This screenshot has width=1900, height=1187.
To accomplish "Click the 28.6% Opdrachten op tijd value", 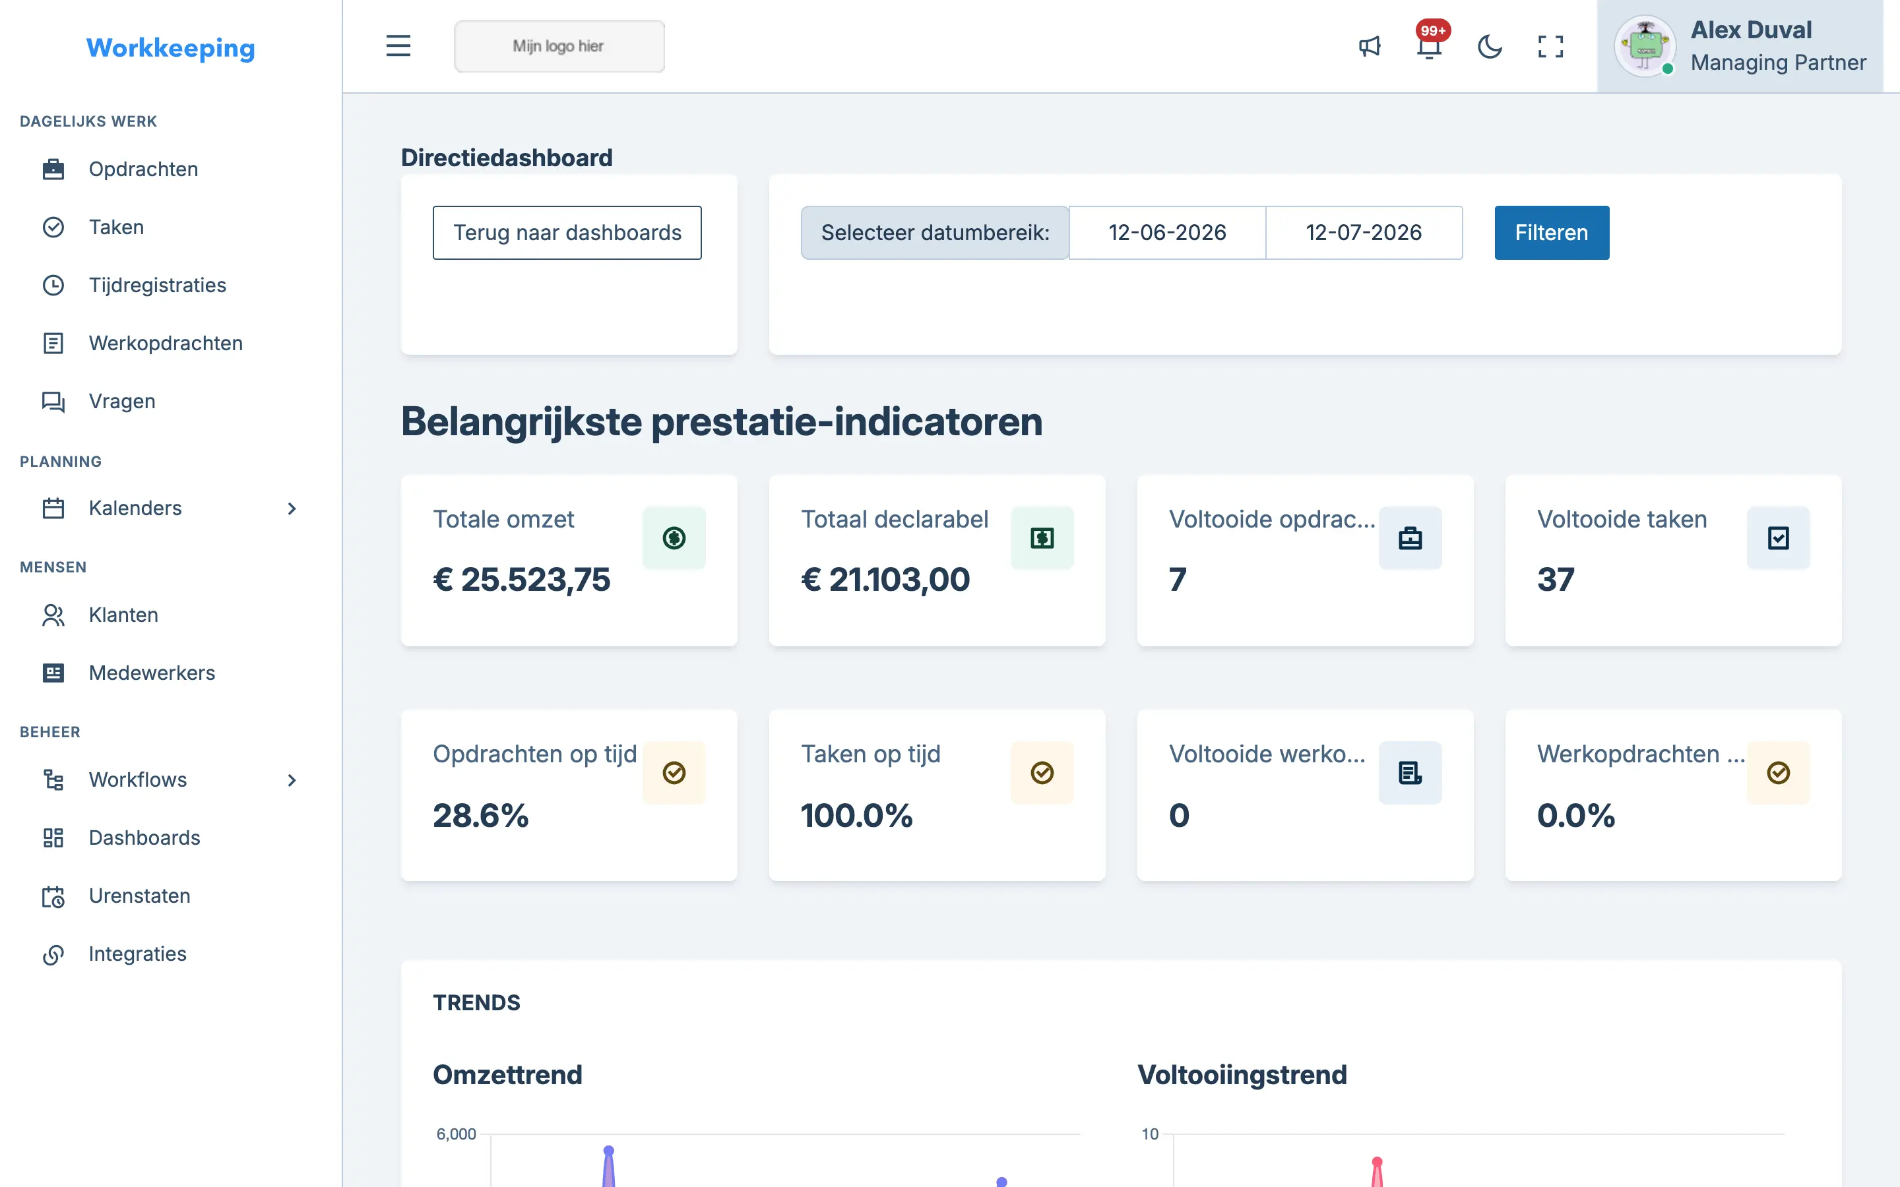I will (480, 815).
